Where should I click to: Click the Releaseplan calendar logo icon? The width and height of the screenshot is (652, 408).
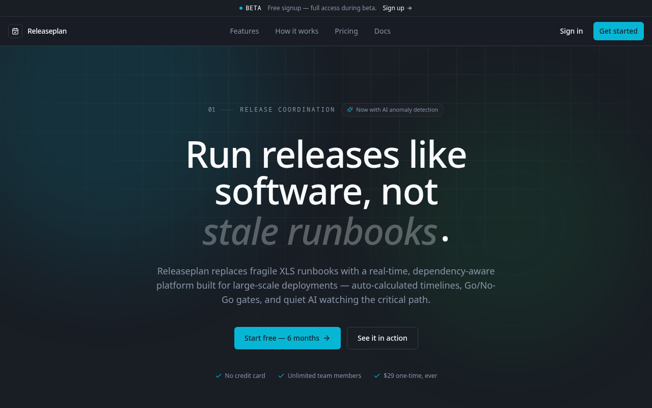[15, 31]
